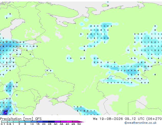Click the legend label '25'
This screenshot has width=162, height=125.
50,124
